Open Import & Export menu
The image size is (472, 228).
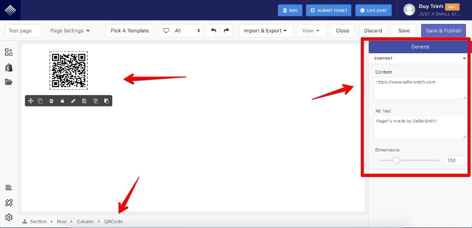pyautogui.click(x=266, y=31)
